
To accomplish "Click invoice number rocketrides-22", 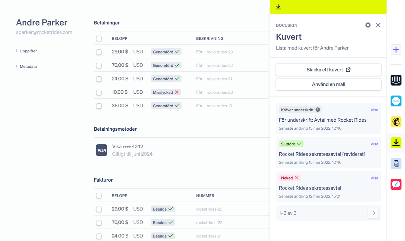I will [x=209, y=223].
